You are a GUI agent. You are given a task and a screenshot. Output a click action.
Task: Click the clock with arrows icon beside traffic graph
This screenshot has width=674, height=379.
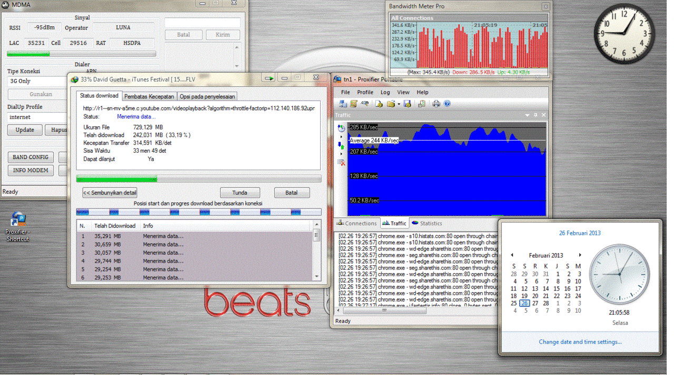click(341, 128)
